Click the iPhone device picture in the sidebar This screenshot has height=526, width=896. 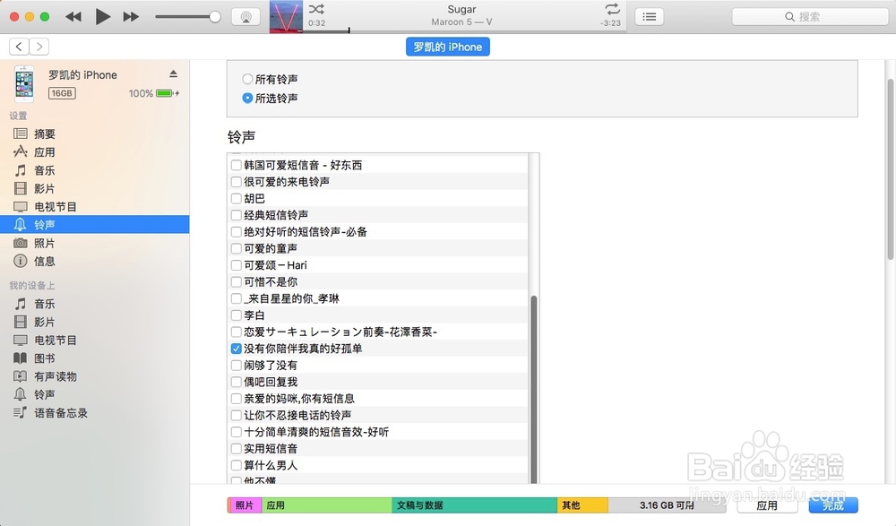pos(24,83)
